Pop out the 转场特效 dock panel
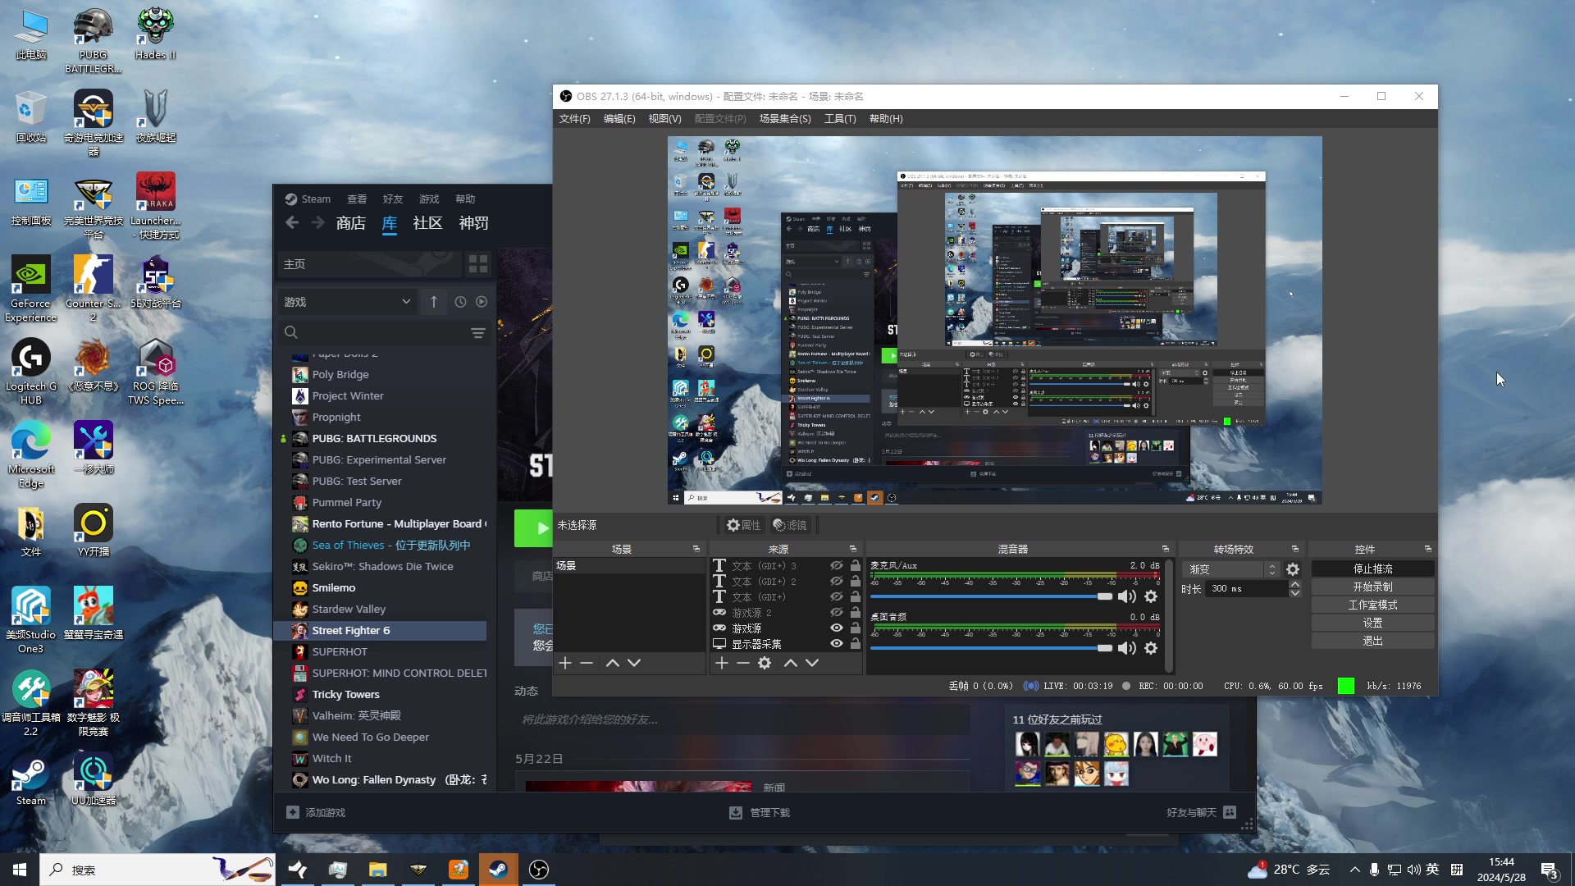This screenshot has height=886, width=1575. coord(1295,549)
